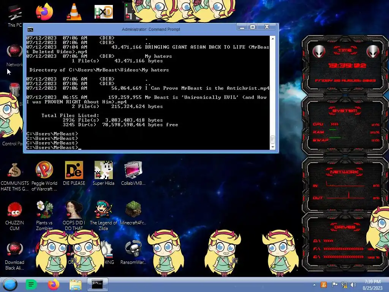
Task: Click 'BRINGING GIANT ASIAN BACK TO LIFE' line
Action: pyautogui.click(x=148, y=49)
